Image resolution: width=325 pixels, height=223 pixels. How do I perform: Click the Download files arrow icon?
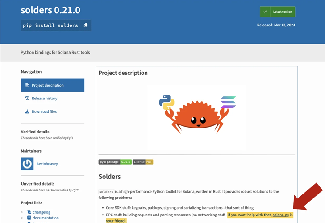point(27,111)
